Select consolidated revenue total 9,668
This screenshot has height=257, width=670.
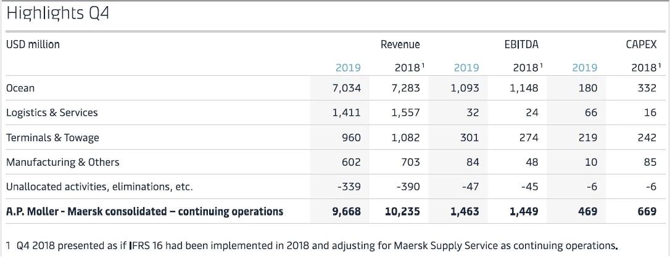(346, 212)
